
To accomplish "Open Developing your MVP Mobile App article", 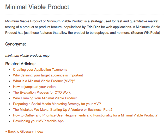I will (38, 121).
